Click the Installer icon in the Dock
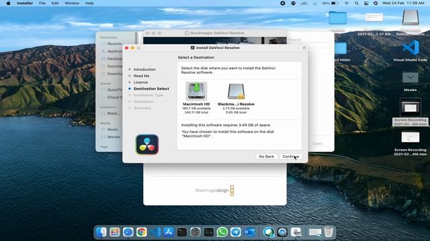 coord(296,232)
